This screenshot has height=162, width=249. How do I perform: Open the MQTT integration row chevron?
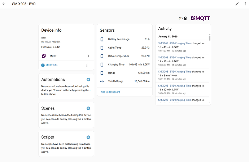(x=88, y=56)
